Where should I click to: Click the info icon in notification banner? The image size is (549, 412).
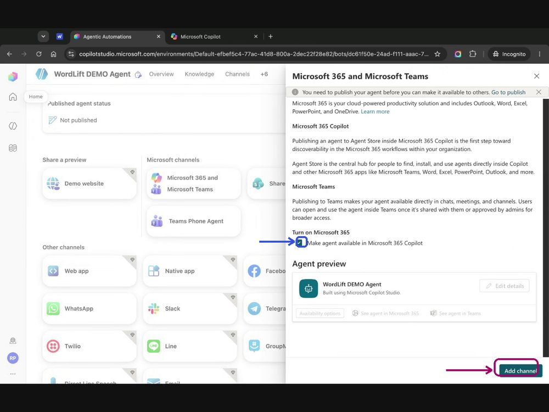tap(295, 92)
